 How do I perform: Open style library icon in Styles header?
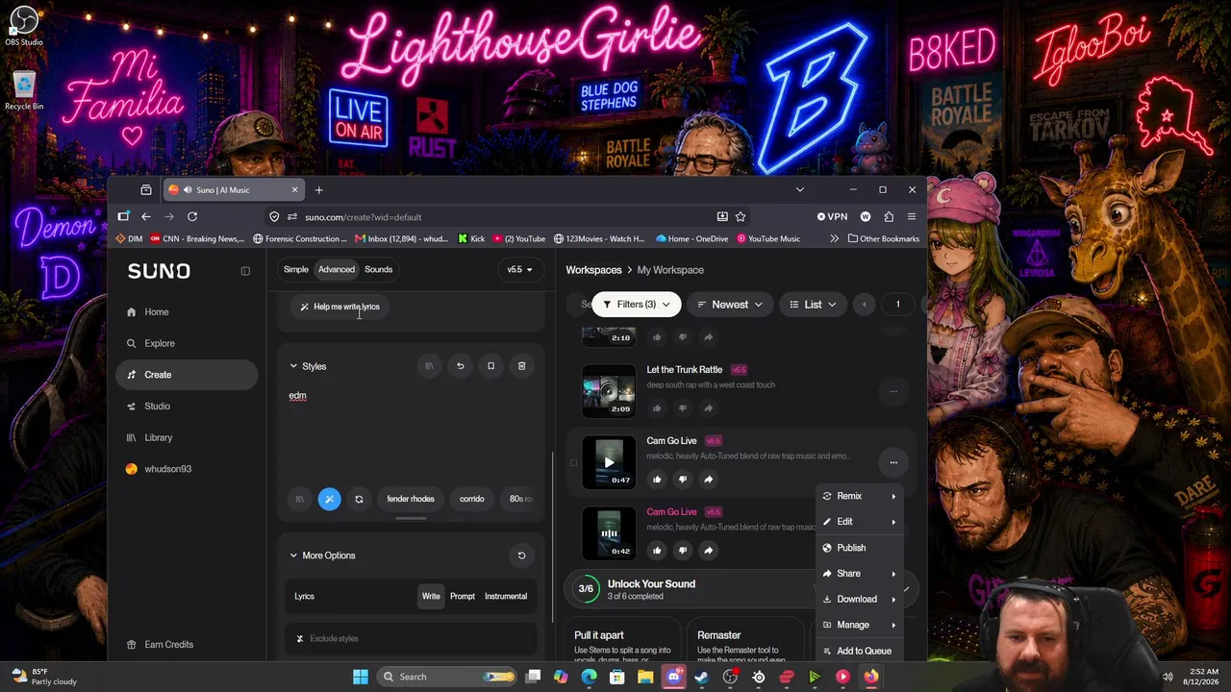(429, 366)
